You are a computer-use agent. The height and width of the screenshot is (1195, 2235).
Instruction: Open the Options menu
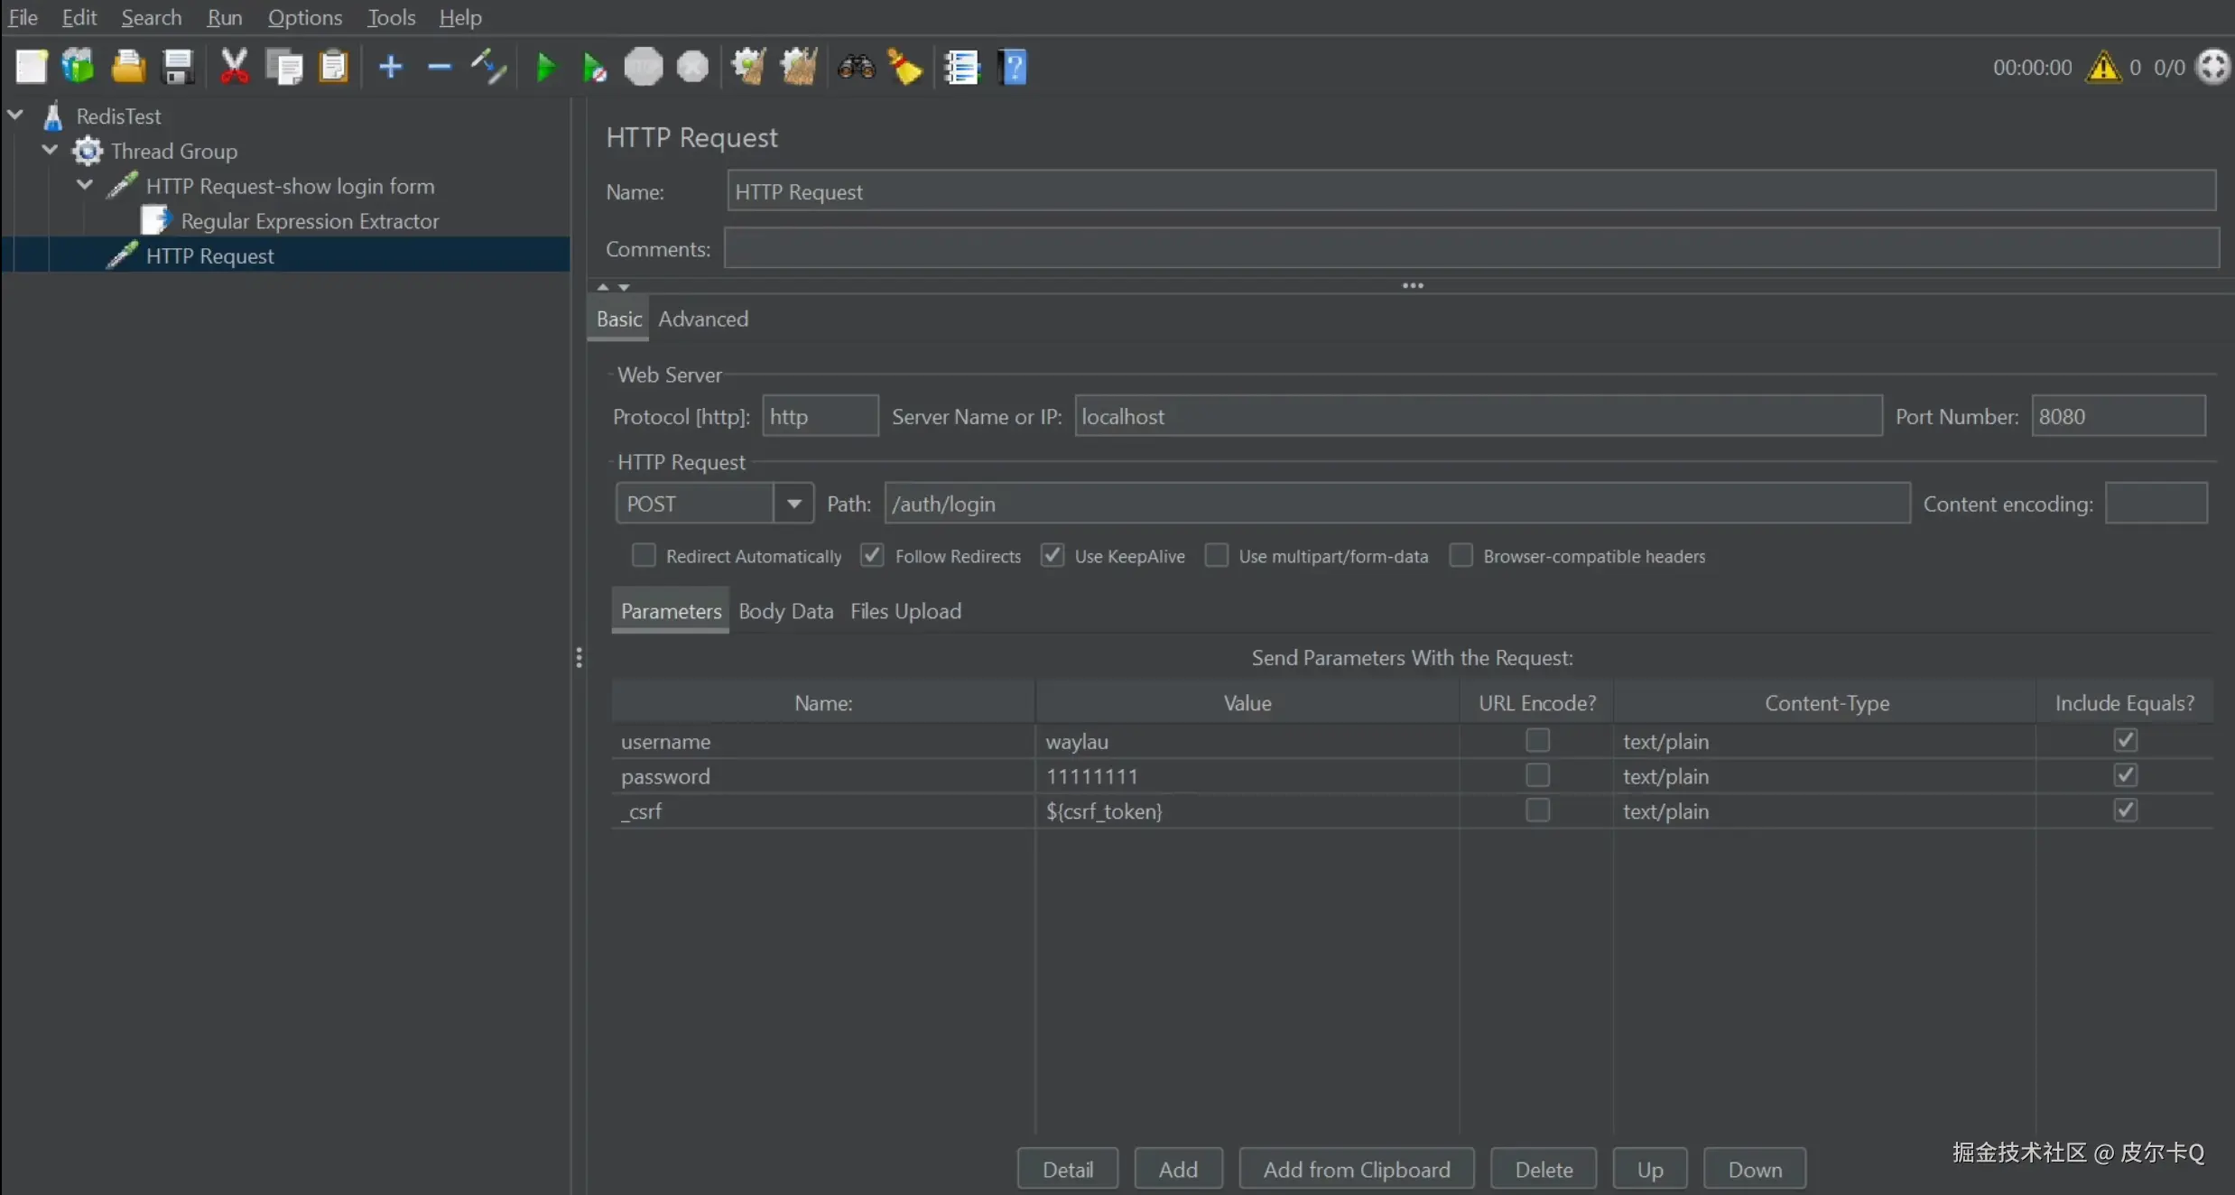click(304, 17)
